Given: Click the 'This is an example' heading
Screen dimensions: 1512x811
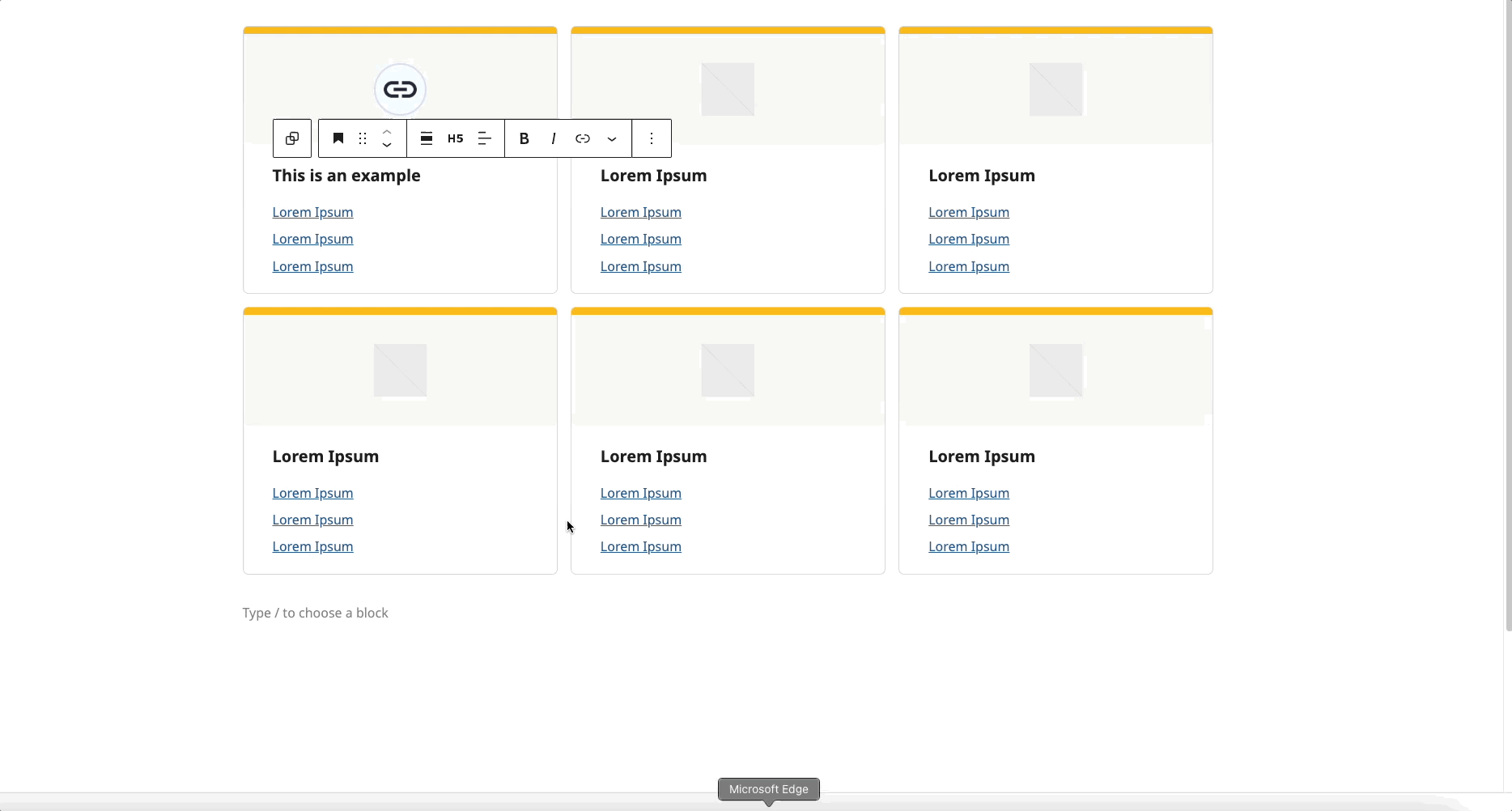Looking at the screenshot, I should (x=346, y=176).
